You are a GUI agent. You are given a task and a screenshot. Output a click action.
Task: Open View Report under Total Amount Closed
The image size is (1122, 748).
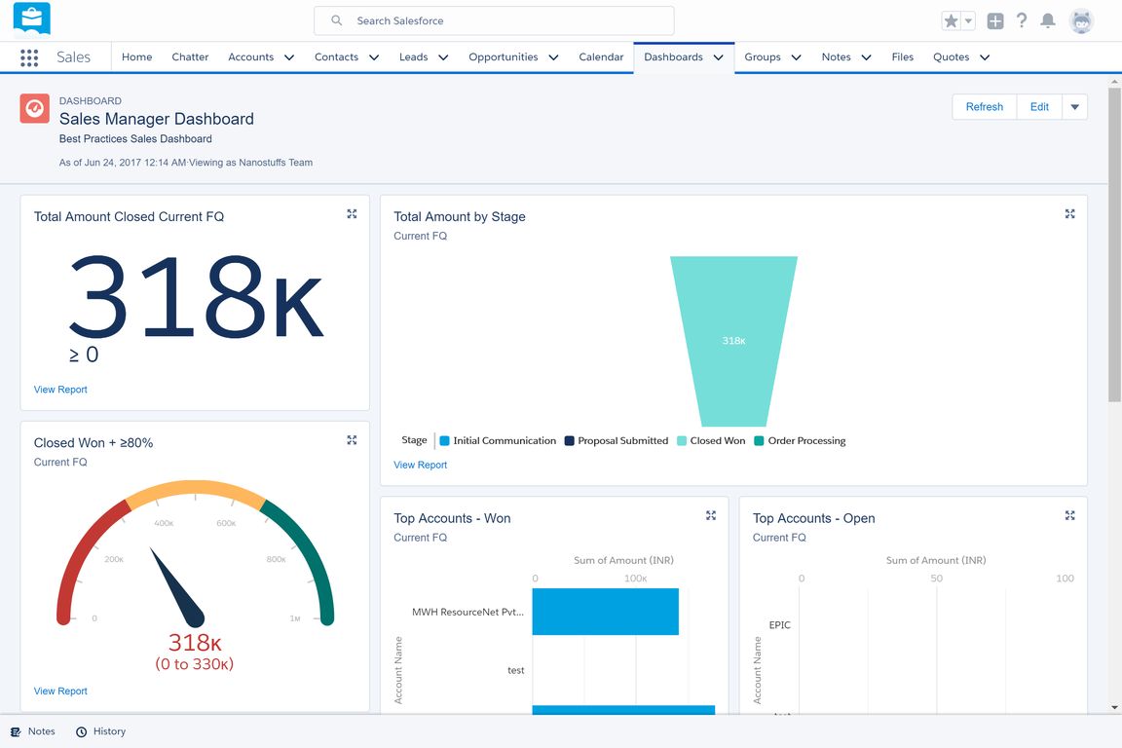point(60,390)
